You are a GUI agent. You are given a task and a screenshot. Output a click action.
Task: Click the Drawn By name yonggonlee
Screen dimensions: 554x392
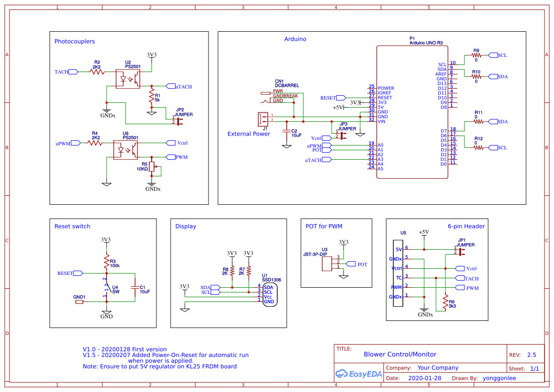click(499, 378)
